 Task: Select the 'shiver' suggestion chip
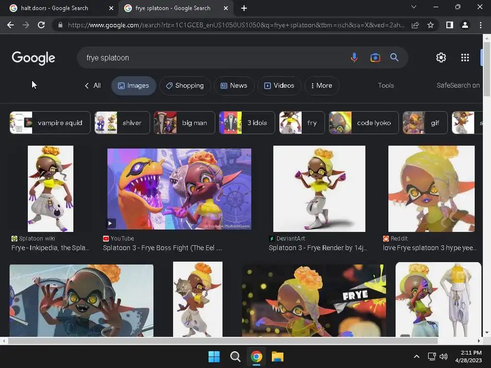point(122,123)
